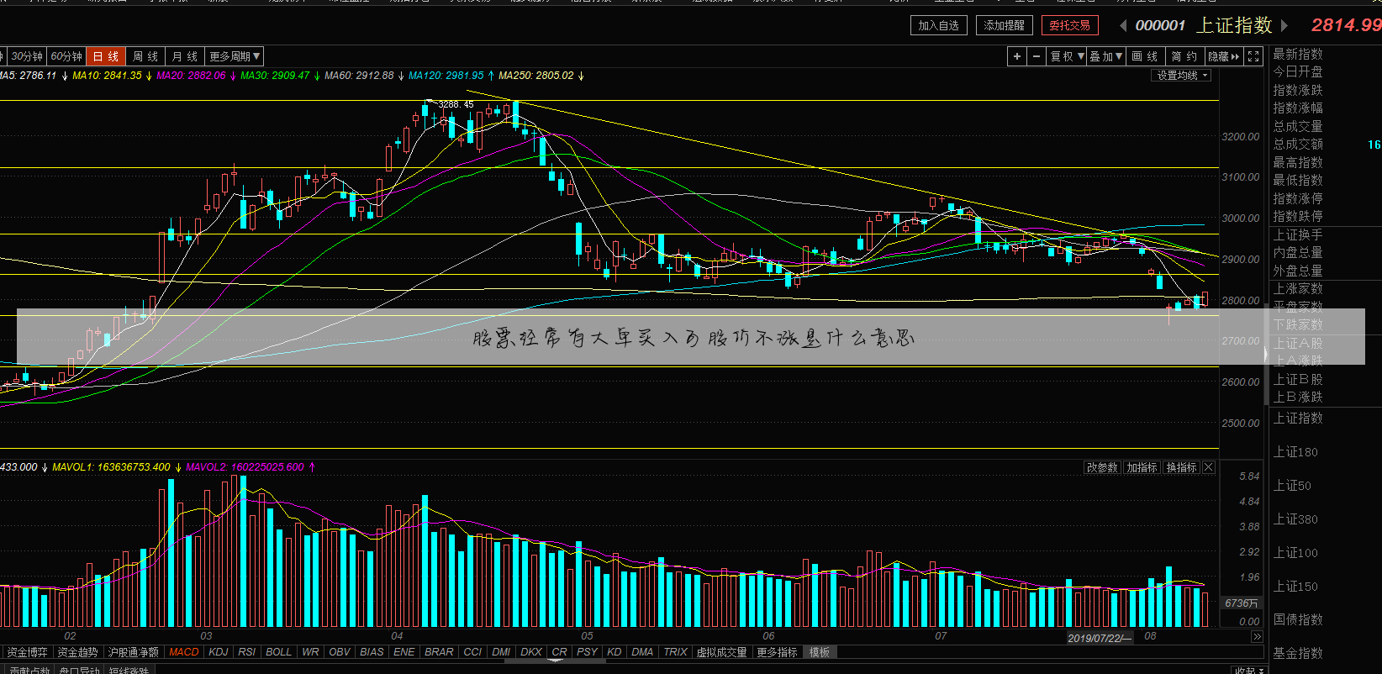Open the 叠加 overlay dropdown
Viewport: 1382px width, 674px height.
(x=1105, y=56)
